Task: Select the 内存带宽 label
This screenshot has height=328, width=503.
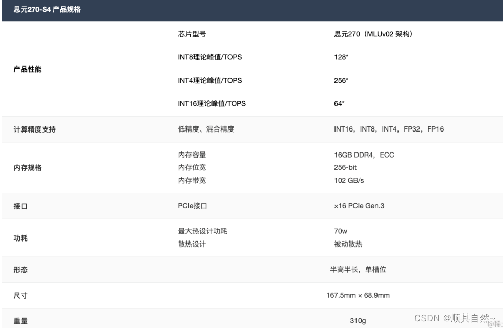Action: (x=192, y=180)
